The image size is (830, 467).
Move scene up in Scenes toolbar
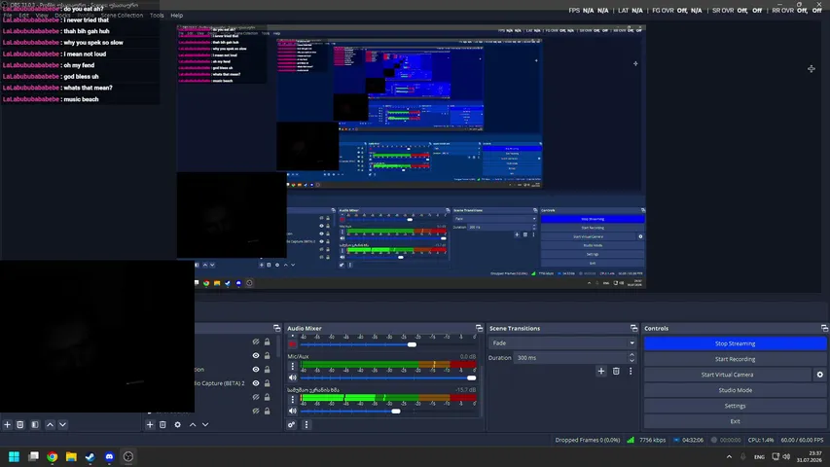50,424
